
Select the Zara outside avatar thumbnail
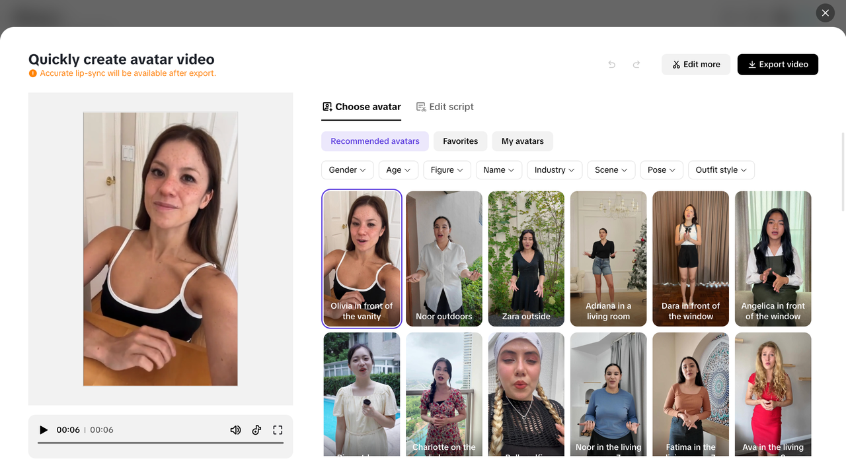pyautogui.click(x=525, y=259)
